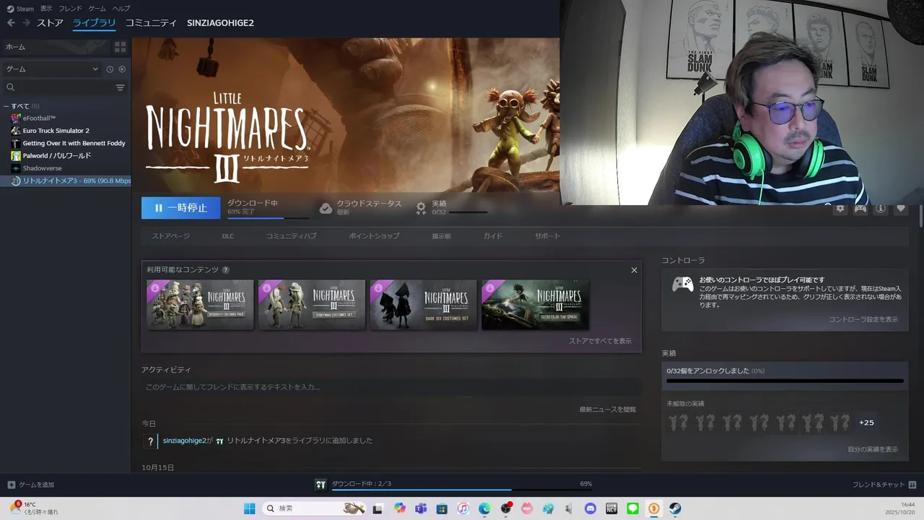This screenshot has height=520, width=924.
Task: Open the controller icon below the webcam
Action: [x=860, y=209]
